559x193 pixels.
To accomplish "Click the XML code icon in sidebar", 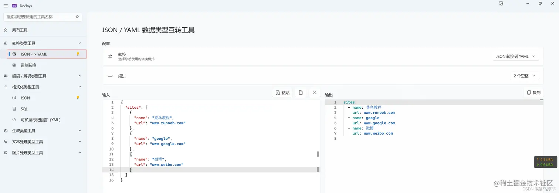I will click(14, 120).
